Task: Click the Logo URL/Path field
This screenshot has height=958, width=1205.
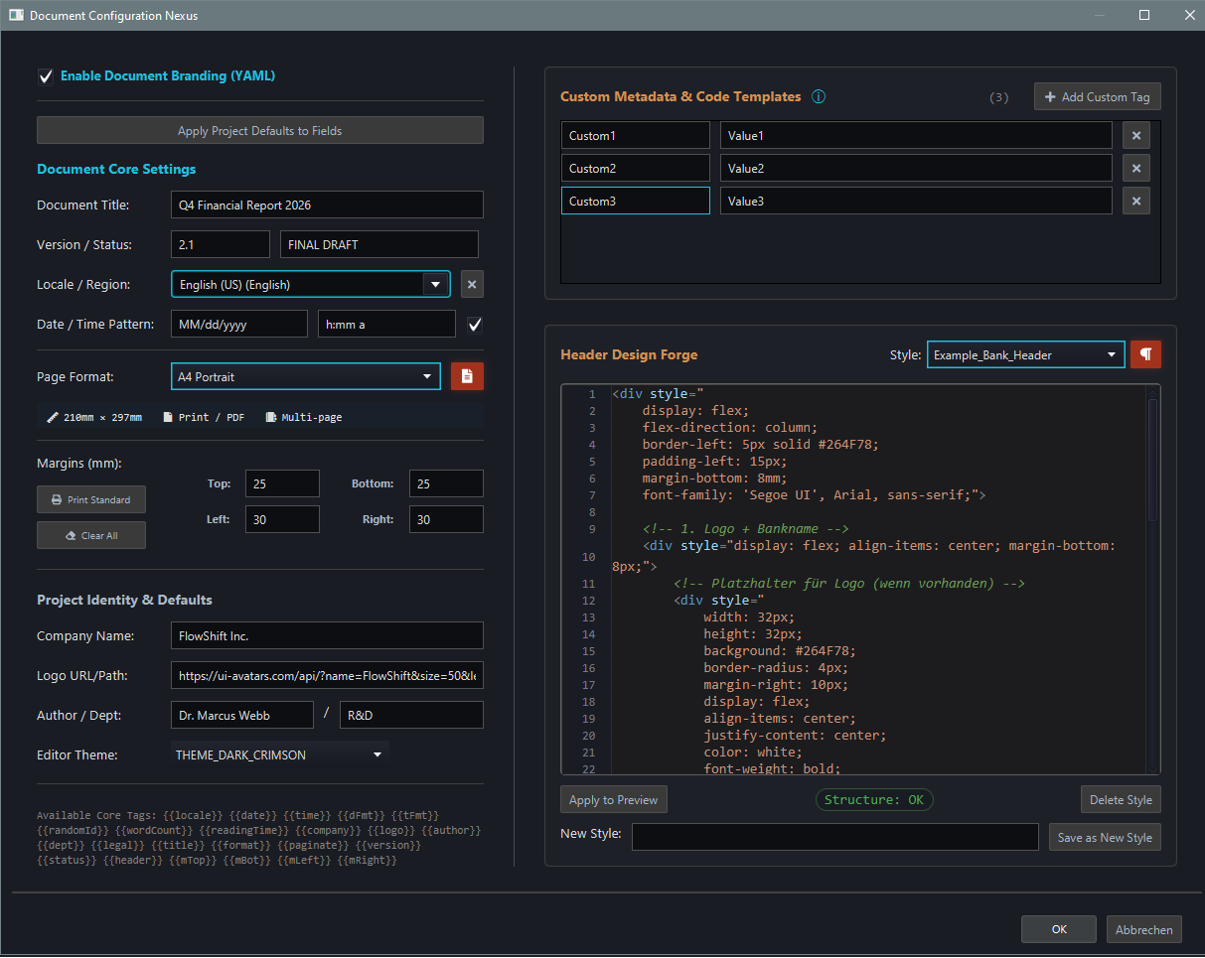Action: [x=327, y=676]
